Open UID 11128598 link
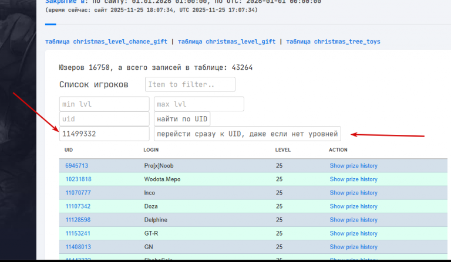The image size is (451, 262). click(78, 220)
